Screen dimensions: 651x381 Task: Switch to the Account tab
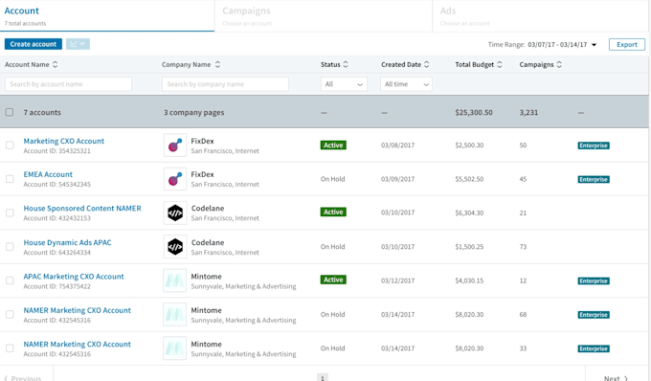(107, 15)
